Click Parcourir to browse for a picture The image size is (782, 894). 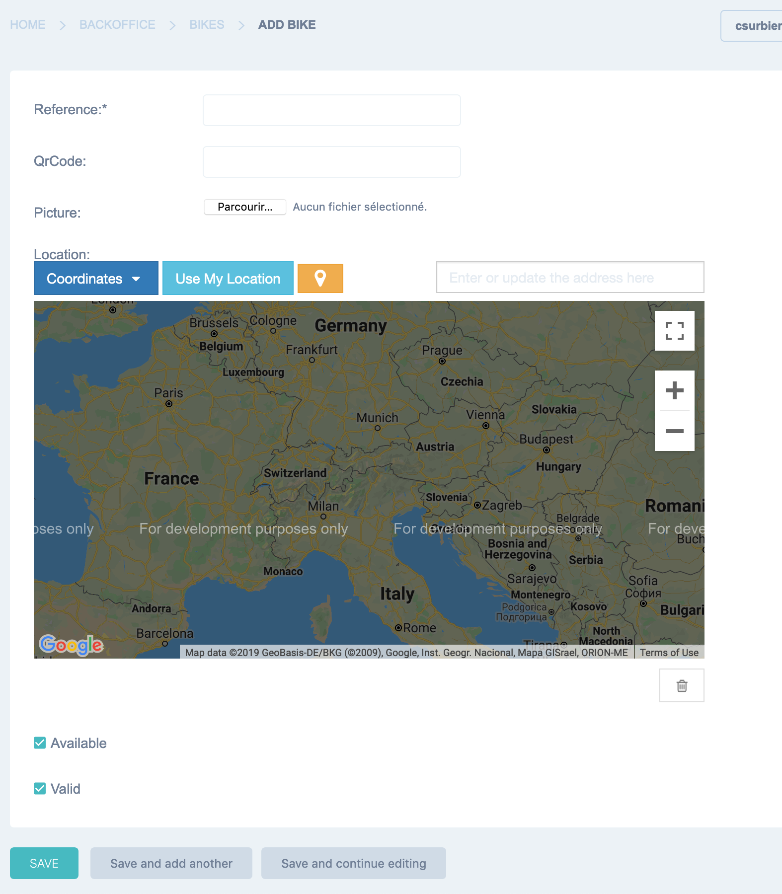(x=245, y=207)
